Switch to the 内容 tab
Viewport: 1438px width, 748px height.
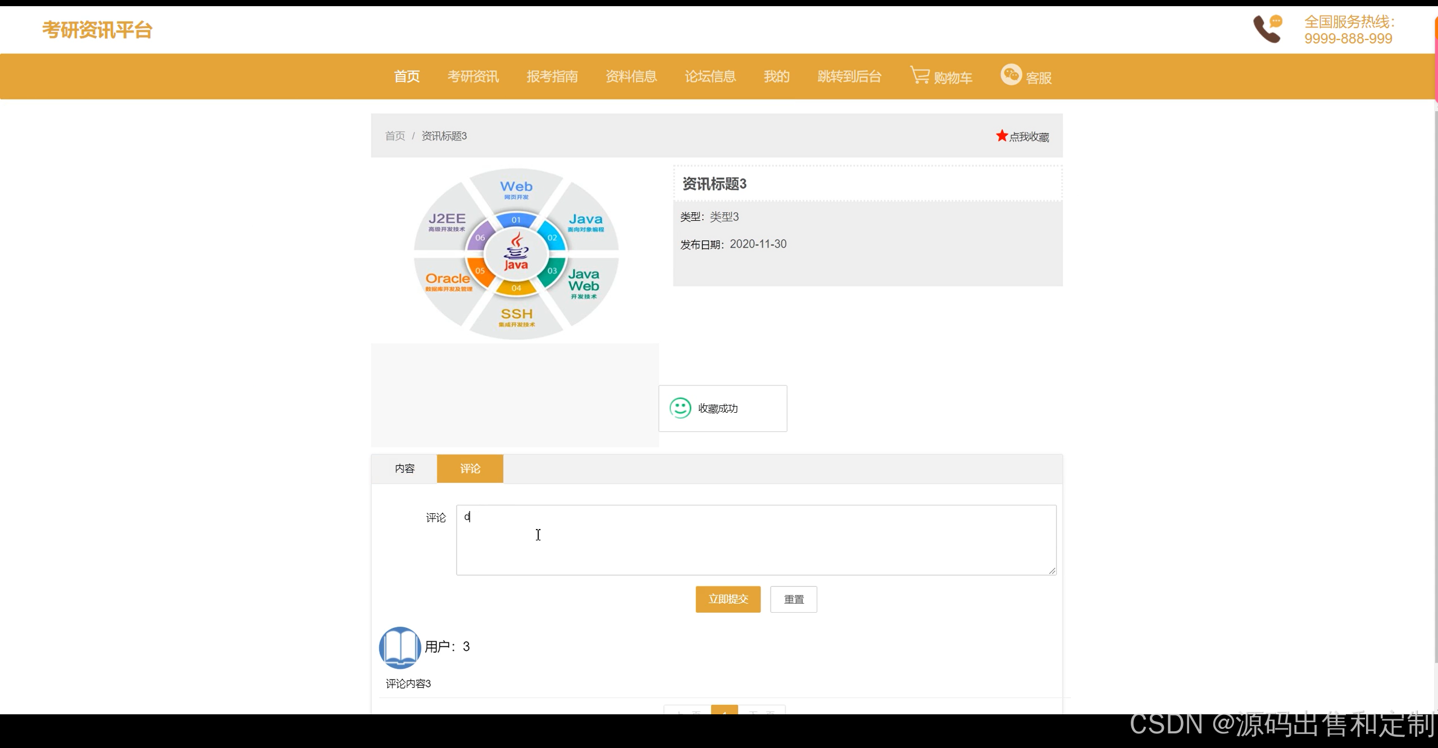pos(406,468)
